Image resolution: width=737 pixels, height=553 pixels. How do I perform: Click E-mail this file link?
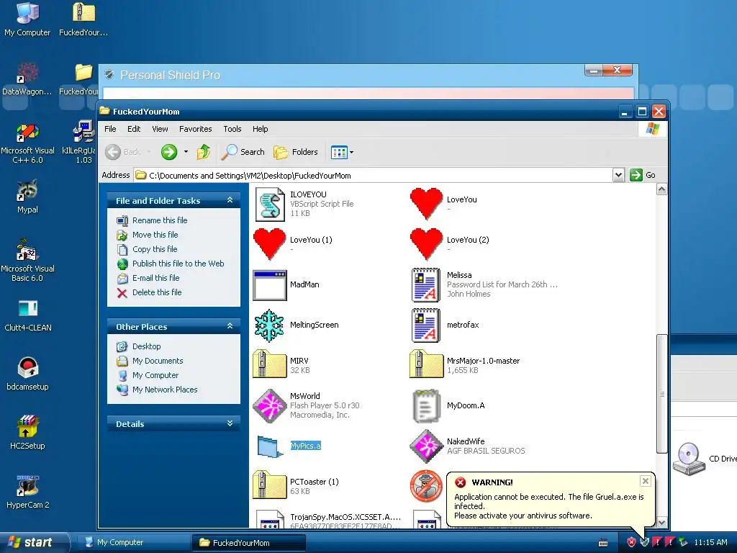pos(156,278)
